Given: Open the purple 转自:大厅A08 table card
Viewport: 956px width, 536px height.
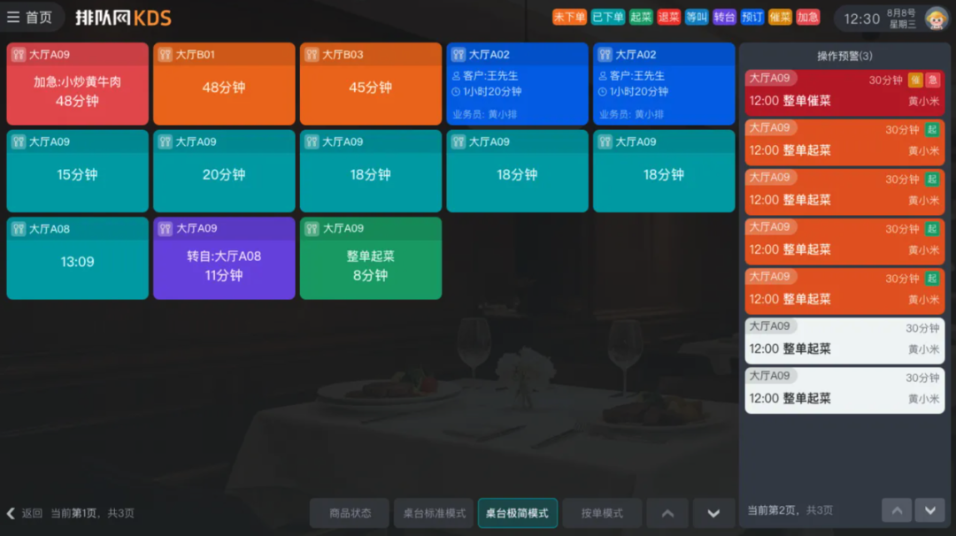Looking at the screenshot, I should pyautogui.click(x=224, y=258).
